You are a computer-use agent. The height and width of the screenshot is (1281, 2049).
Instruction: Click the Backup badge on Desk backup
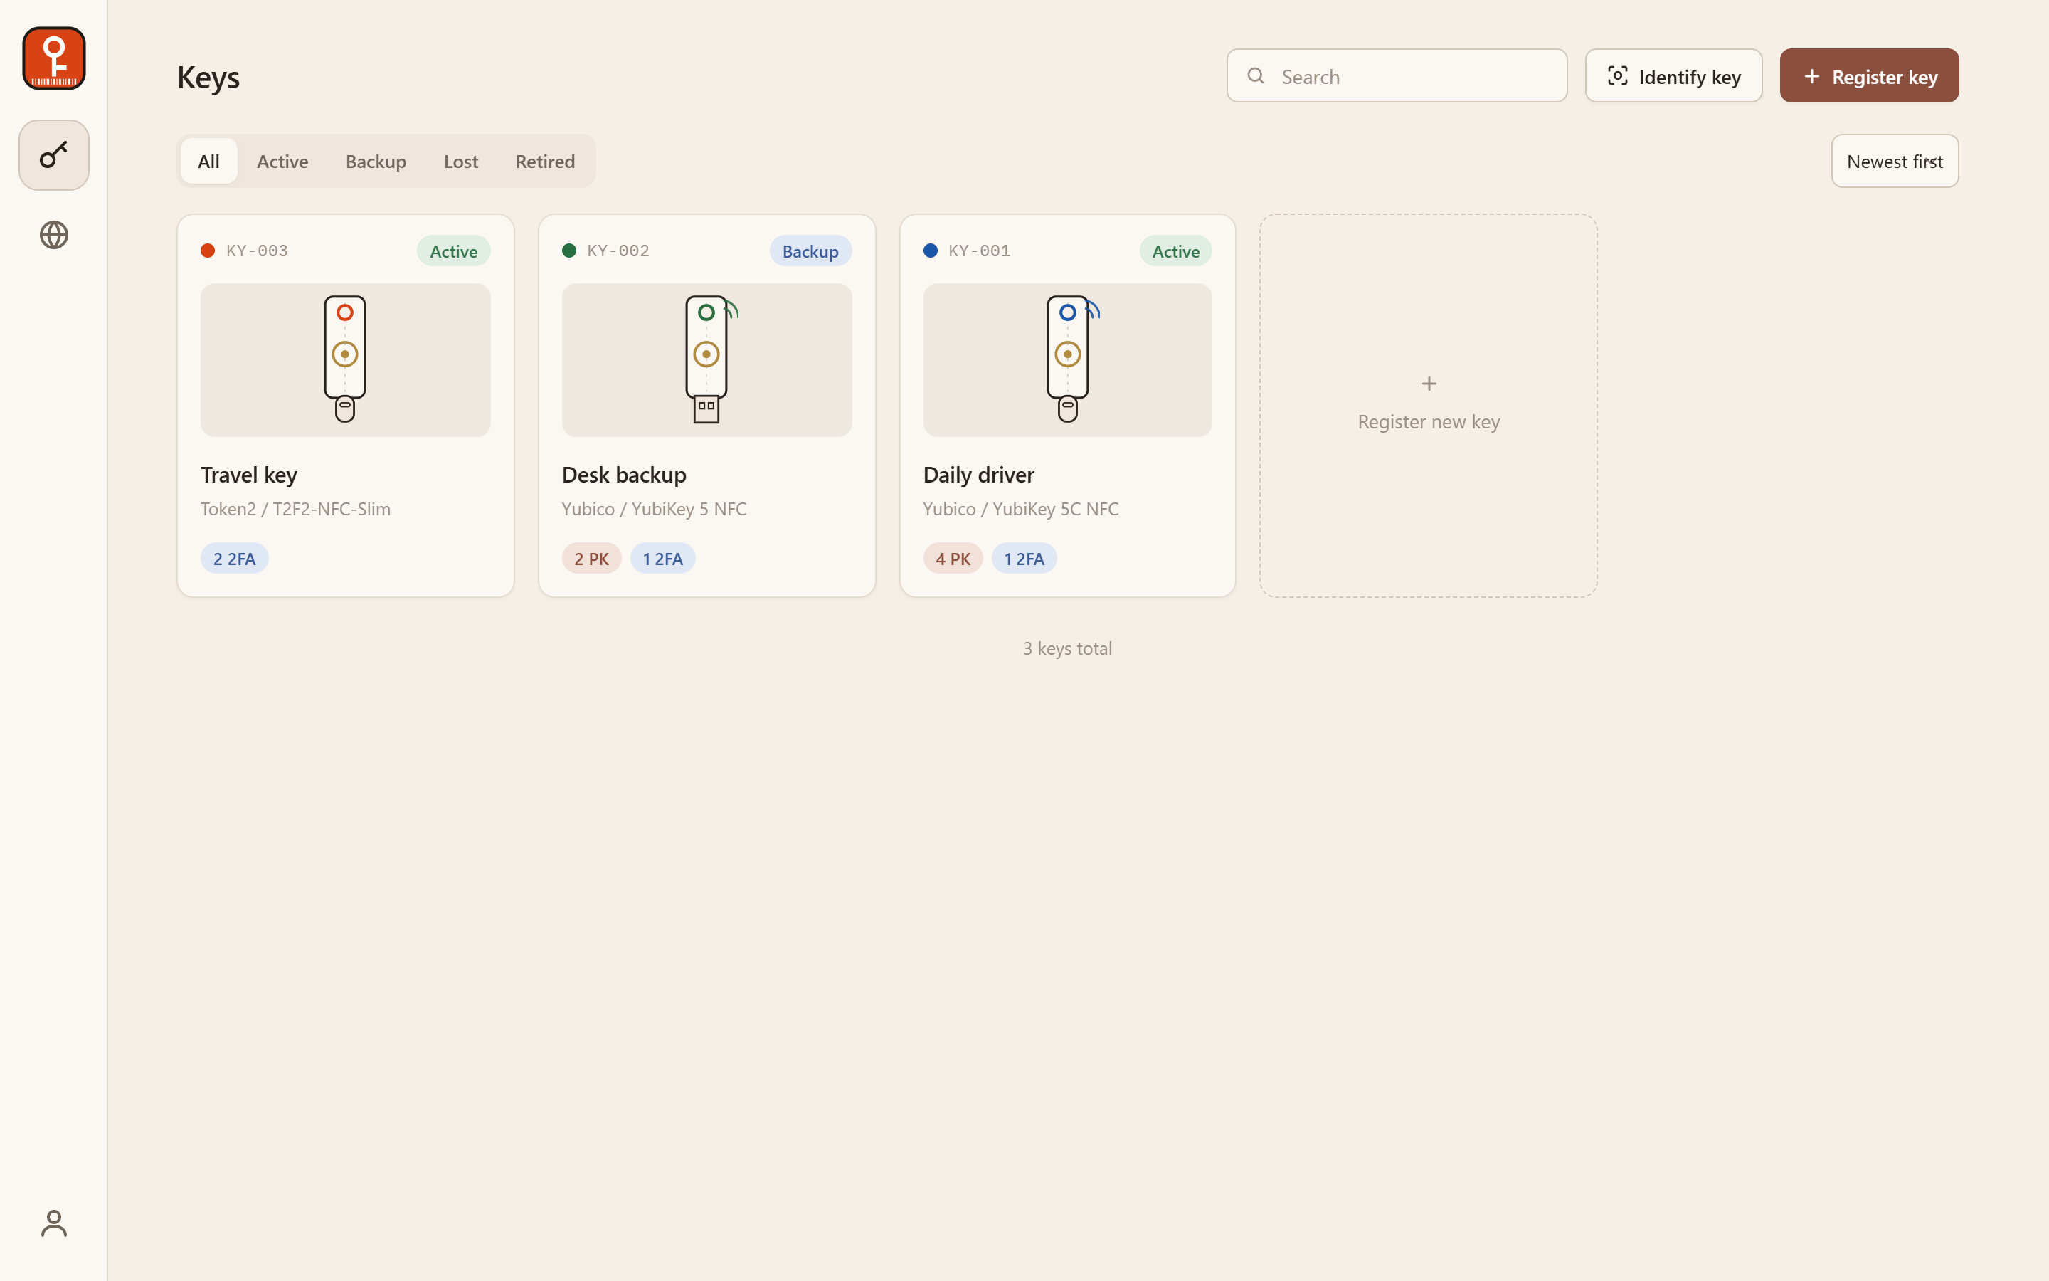coord(810,251)
